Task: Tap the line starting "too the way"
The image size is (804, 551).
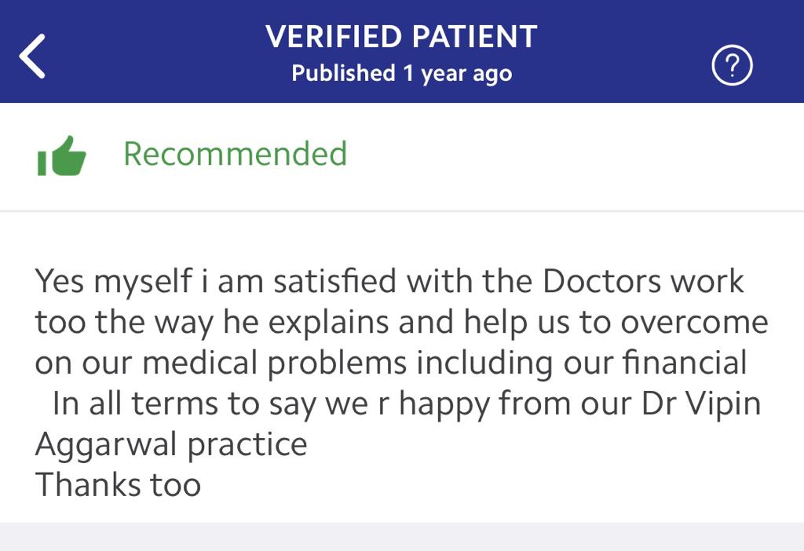Action: (x=401, y=322)
